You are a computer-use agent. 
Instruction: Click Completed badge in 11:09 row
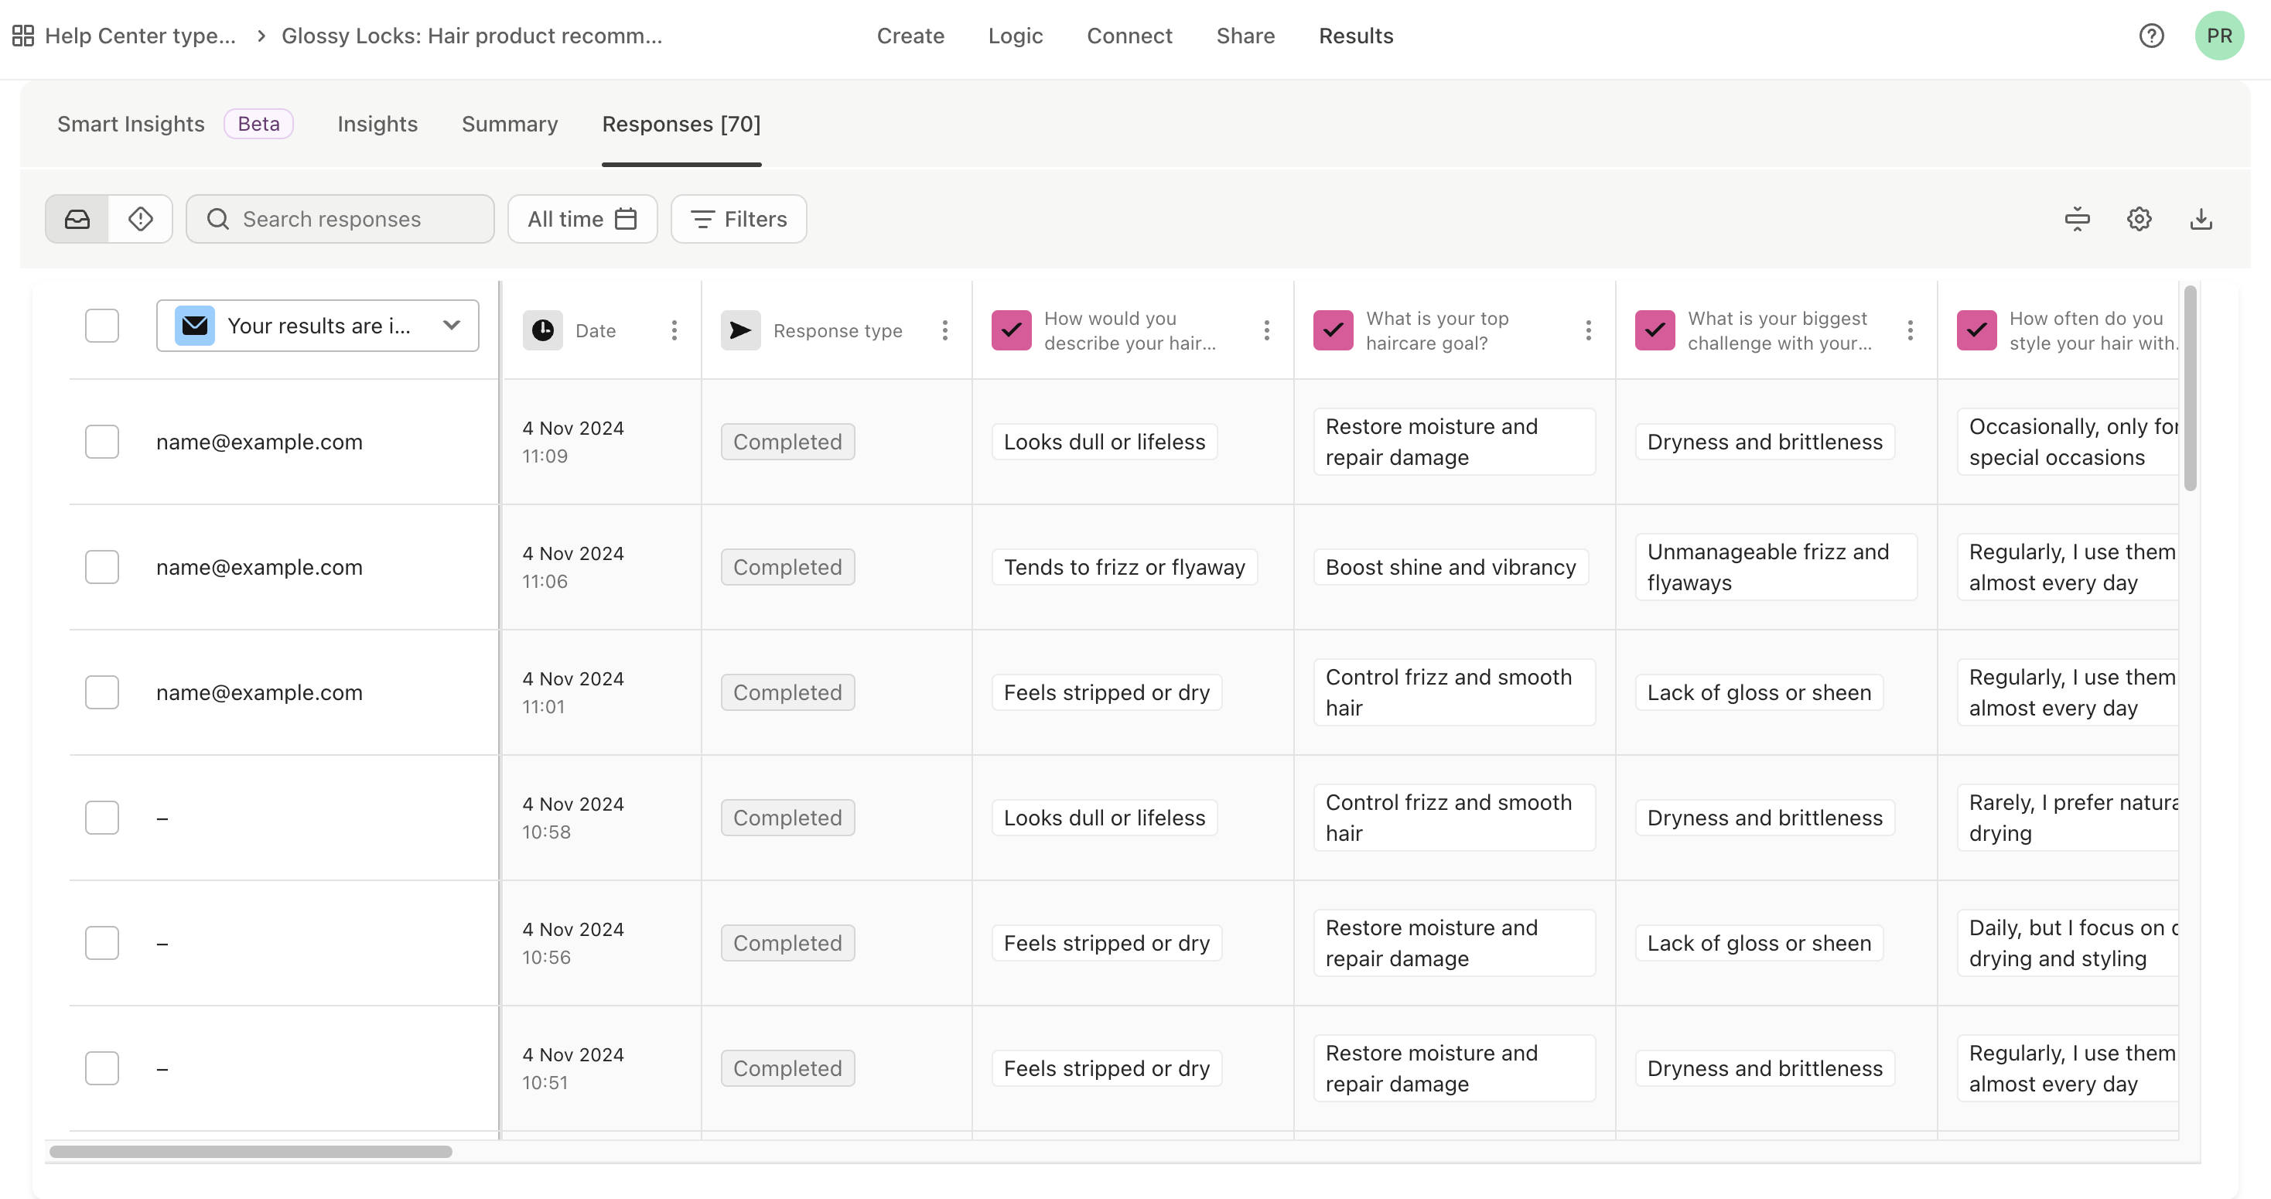[x=787, y=442]
